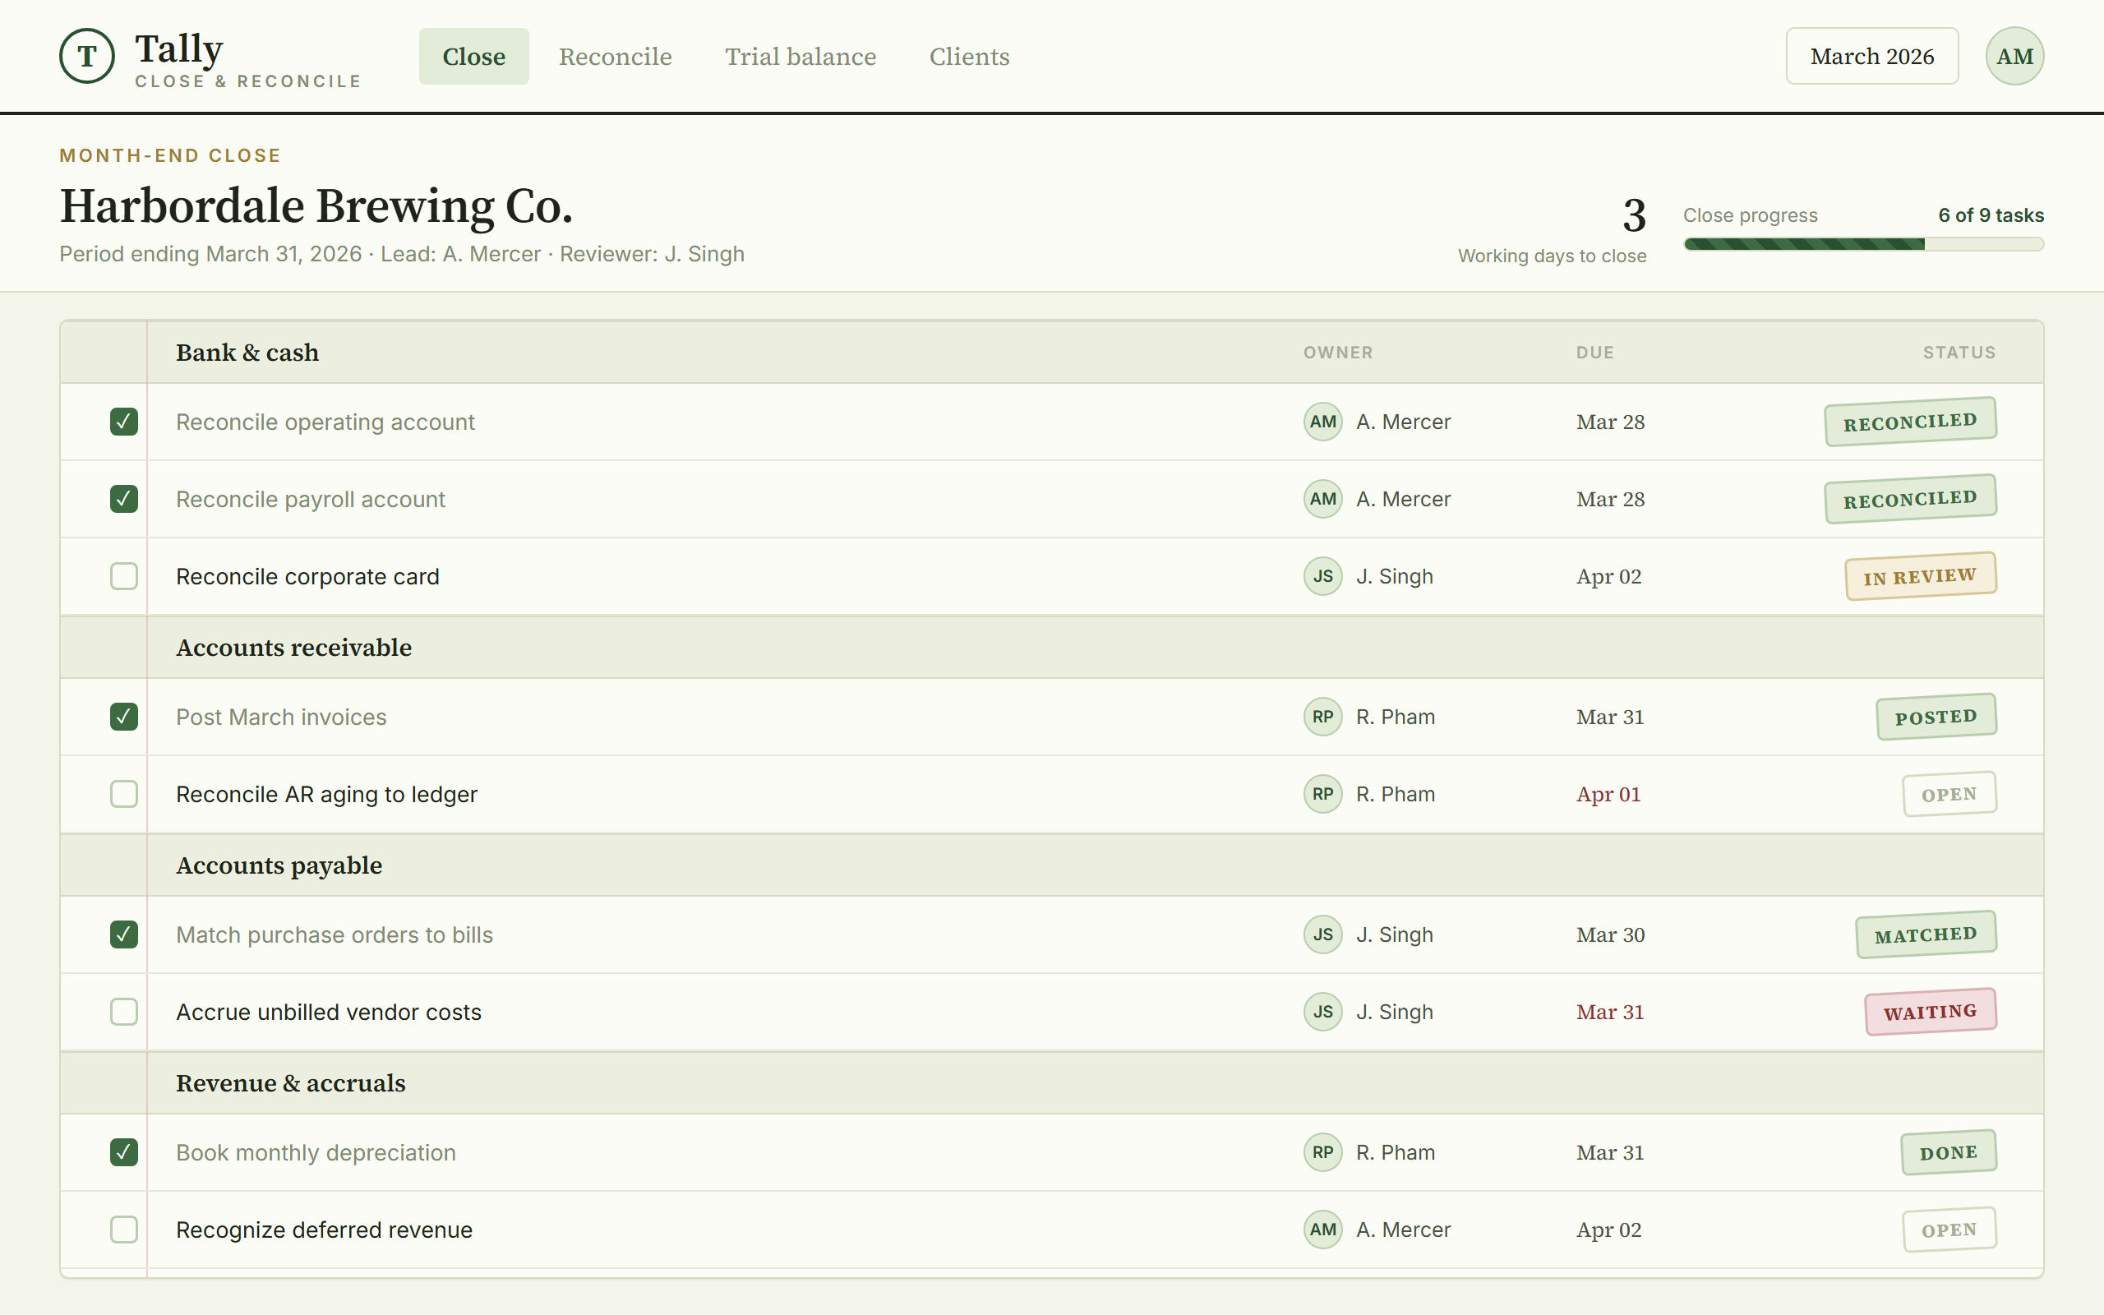Check off Reconcile corporate card task
2104x1315 pixels.
pyautogui.click(x=124, y=577)
